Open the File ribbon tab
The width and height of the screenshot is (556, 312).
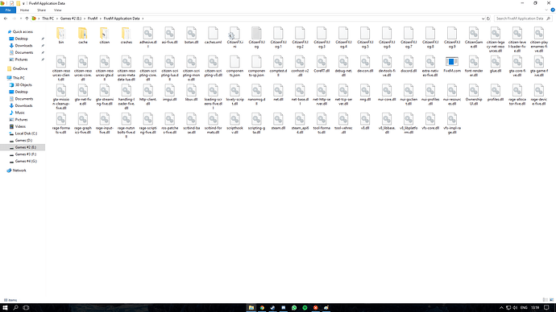[8, 10]
